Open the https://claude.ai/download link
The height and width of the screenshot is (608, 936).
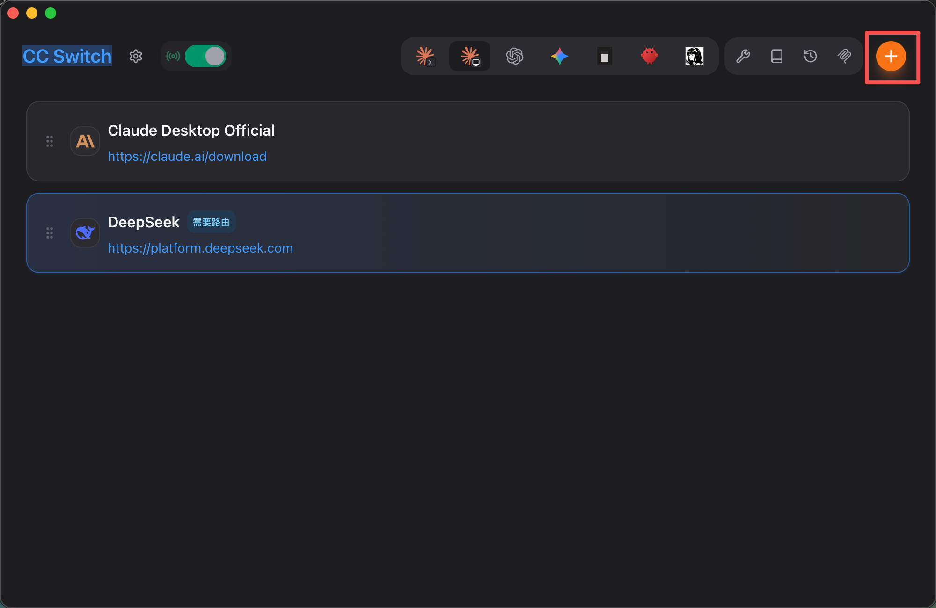(x=187, y=156)
